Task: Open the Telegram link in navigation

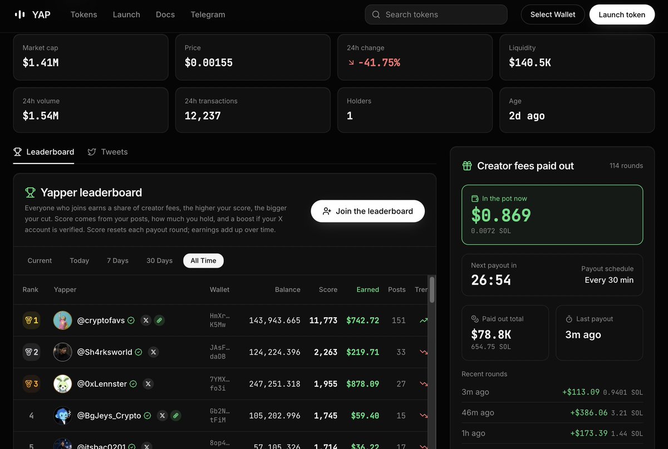Action: (208, 14)
